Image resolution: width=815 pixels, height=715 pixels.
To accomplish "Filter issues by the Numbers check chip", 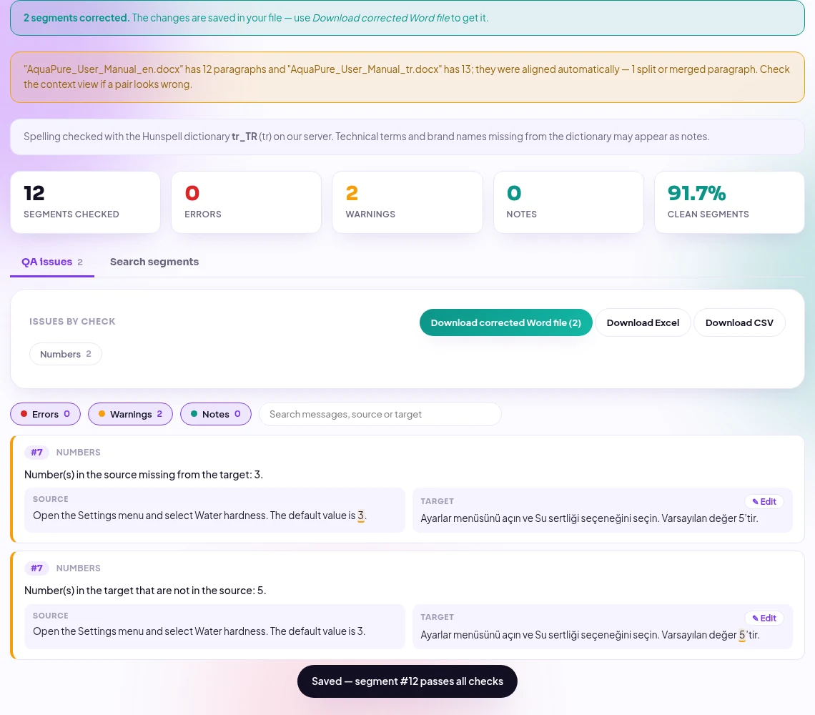I will click(x=66, y=354).
